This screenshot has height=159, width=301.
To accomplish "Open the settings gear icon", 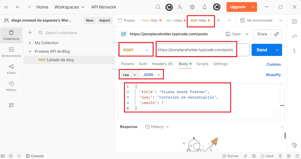I will tap(192, 7).
